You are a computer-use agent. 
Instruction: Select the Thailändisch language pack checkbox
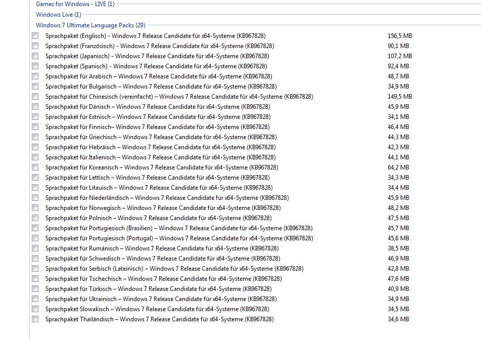[35, 319]
